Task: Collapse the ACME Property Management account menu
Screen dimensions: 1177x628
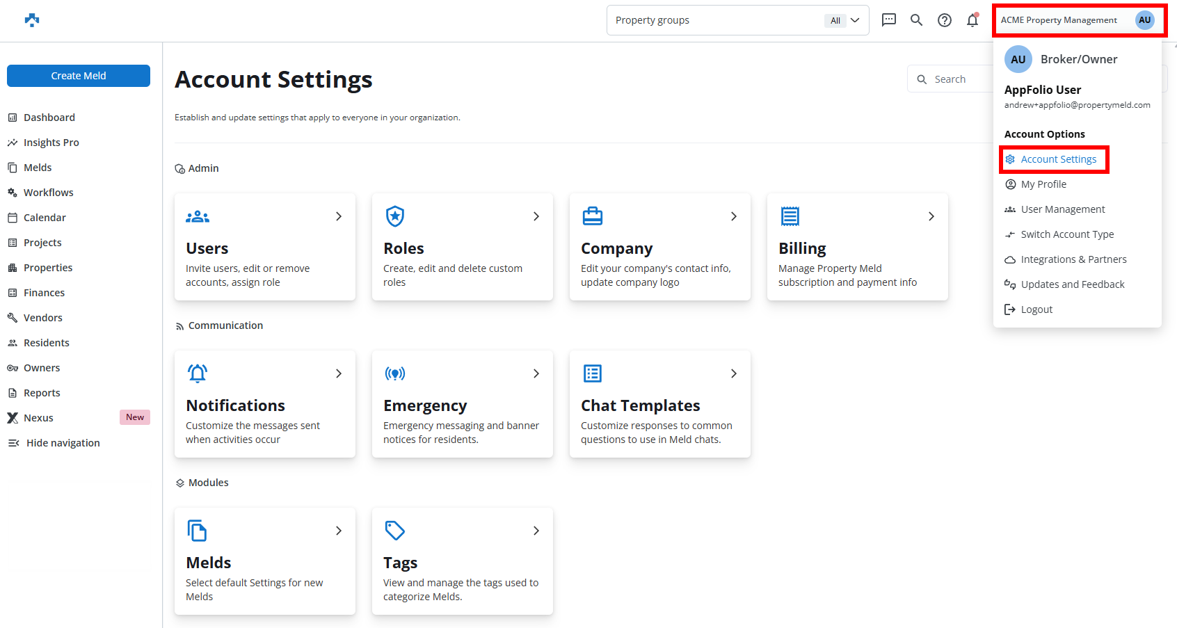Action: [1078, 20]
